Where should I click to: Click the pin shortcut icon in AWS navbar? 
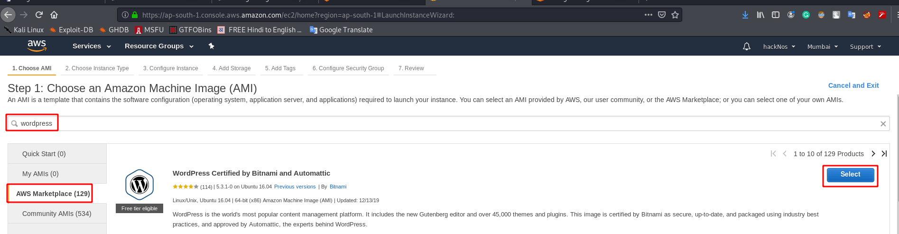tap(212, 46)
